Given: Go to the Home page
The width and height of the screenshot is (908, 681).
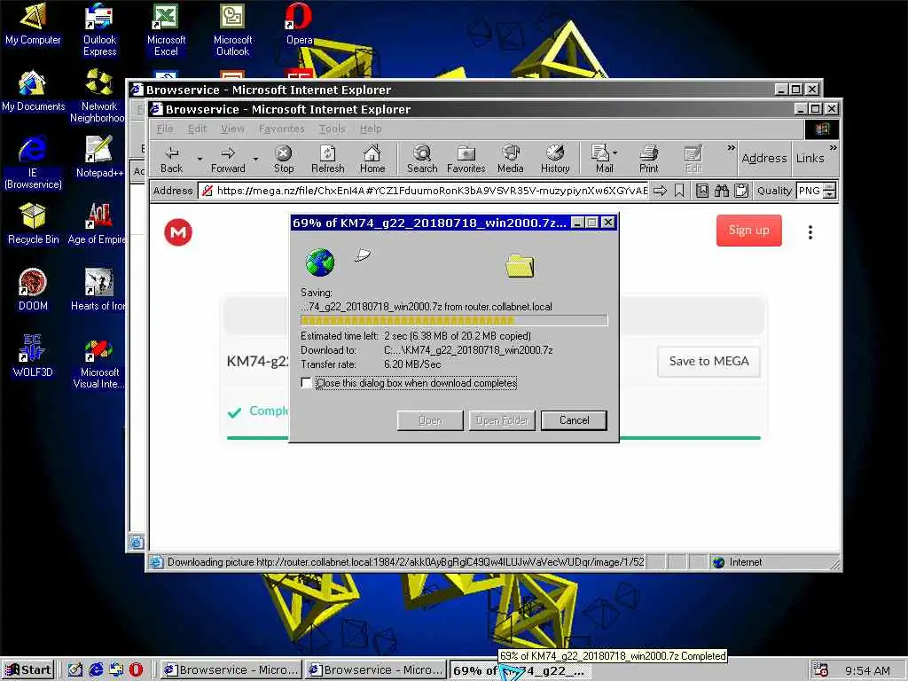Looking at the screenshot, I should pos(372,160).
